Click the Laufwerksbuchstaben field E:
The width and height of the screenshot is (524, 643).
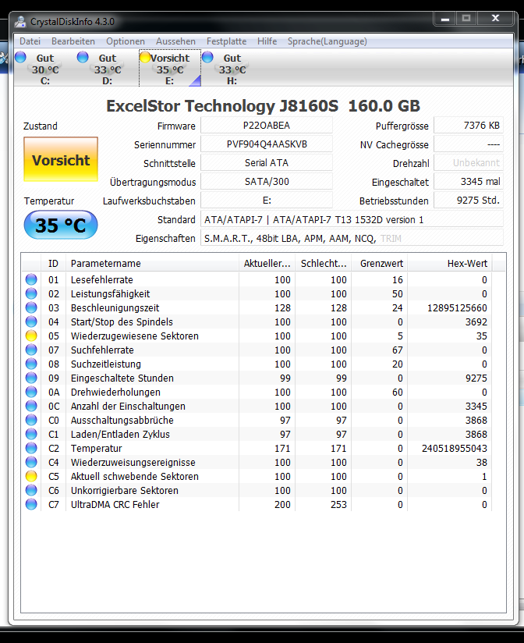[x=267, y=201]
